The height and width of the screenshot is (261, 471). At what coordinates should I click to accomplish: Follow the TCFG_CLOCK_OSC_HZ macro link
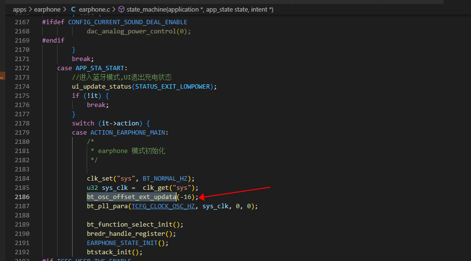coord(163,206)
